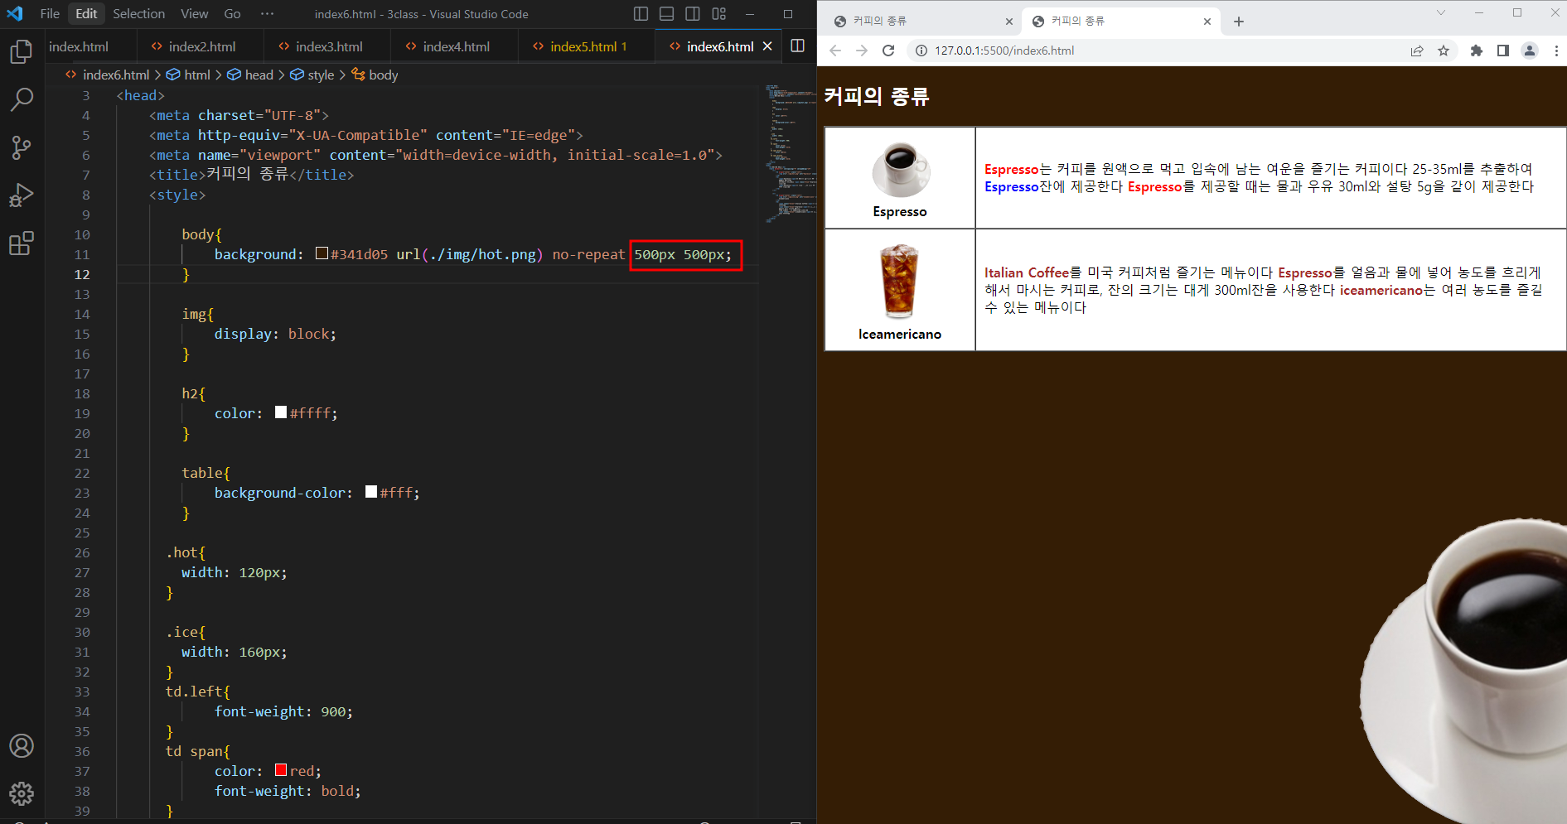Click line number 12 in the gutter
1567x824 pixels.
click(x=82, y=274)
